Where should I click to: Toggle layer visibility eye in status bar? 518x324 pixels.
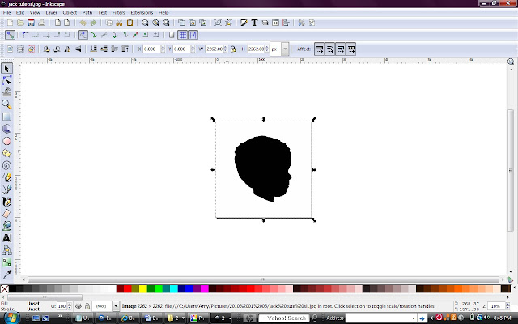[79, 306]
